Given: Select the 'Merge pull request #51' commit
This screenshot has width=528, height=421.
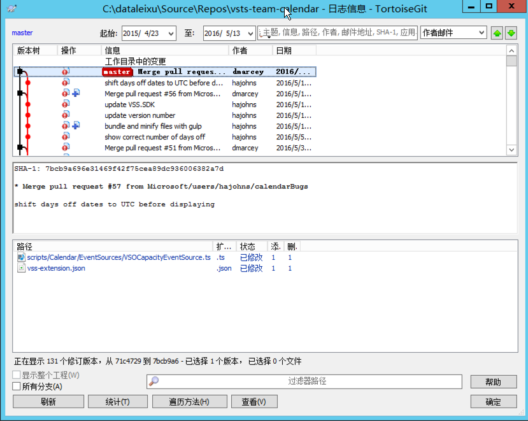Looking at the screenshot, I should click(x=165, y=148).
